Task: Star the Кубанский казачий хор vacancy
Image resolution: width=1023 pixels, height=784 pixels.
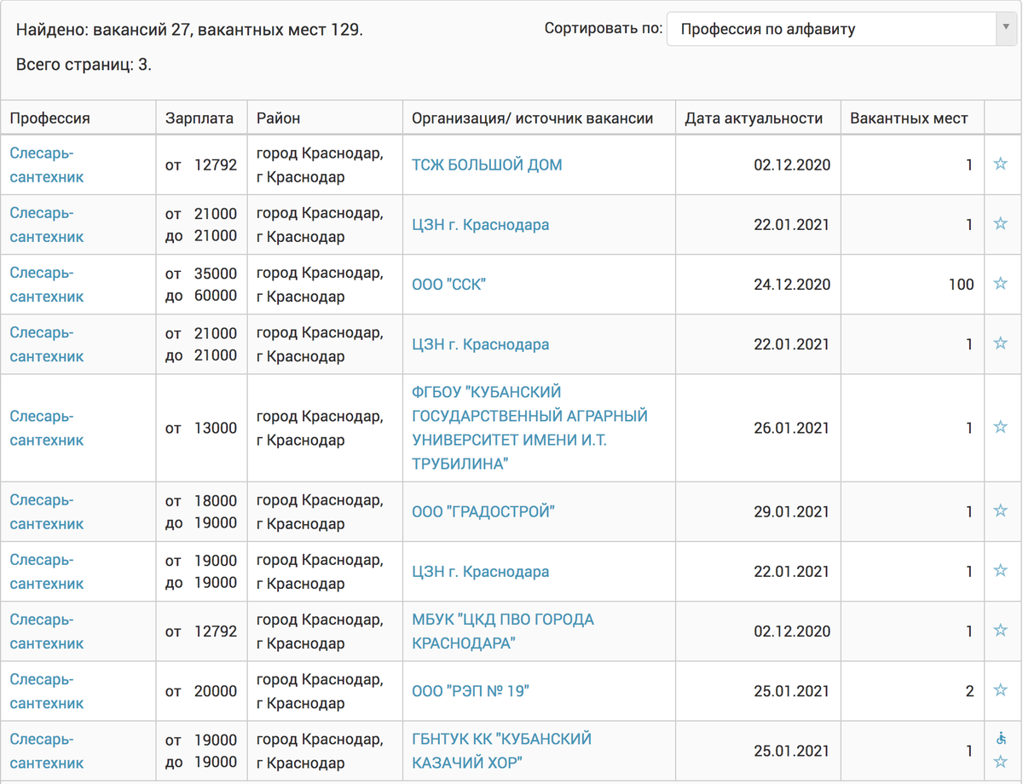Action: pyautogui.click(x=1001, y=761)
